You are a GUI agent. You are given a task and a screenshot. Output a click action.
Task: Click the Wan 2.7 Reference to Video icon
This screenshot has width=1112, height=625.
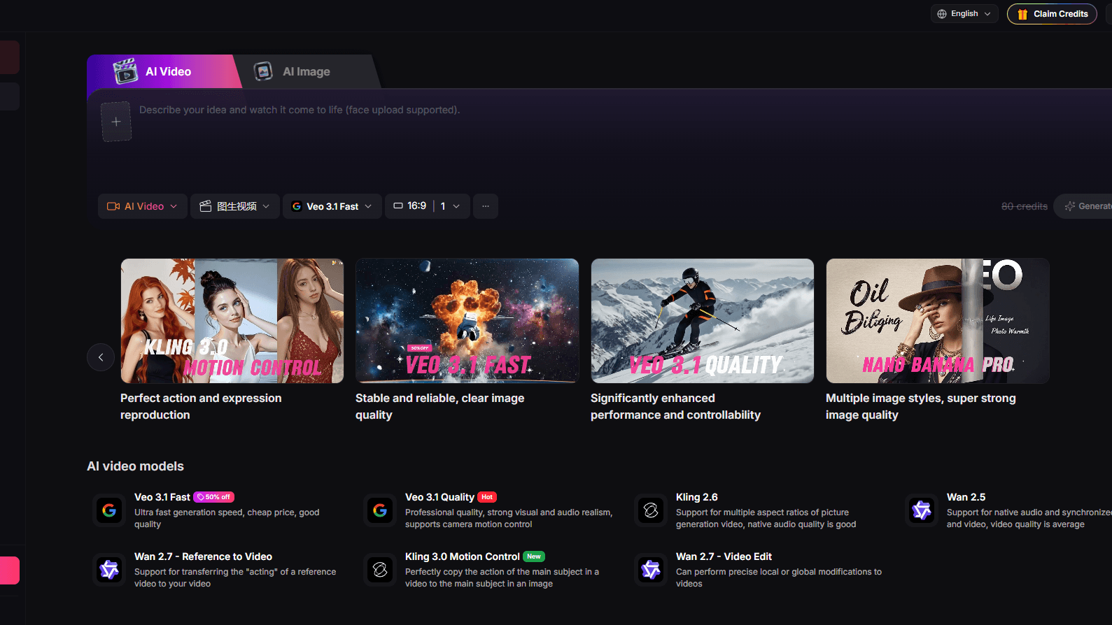tap(109, 570)
